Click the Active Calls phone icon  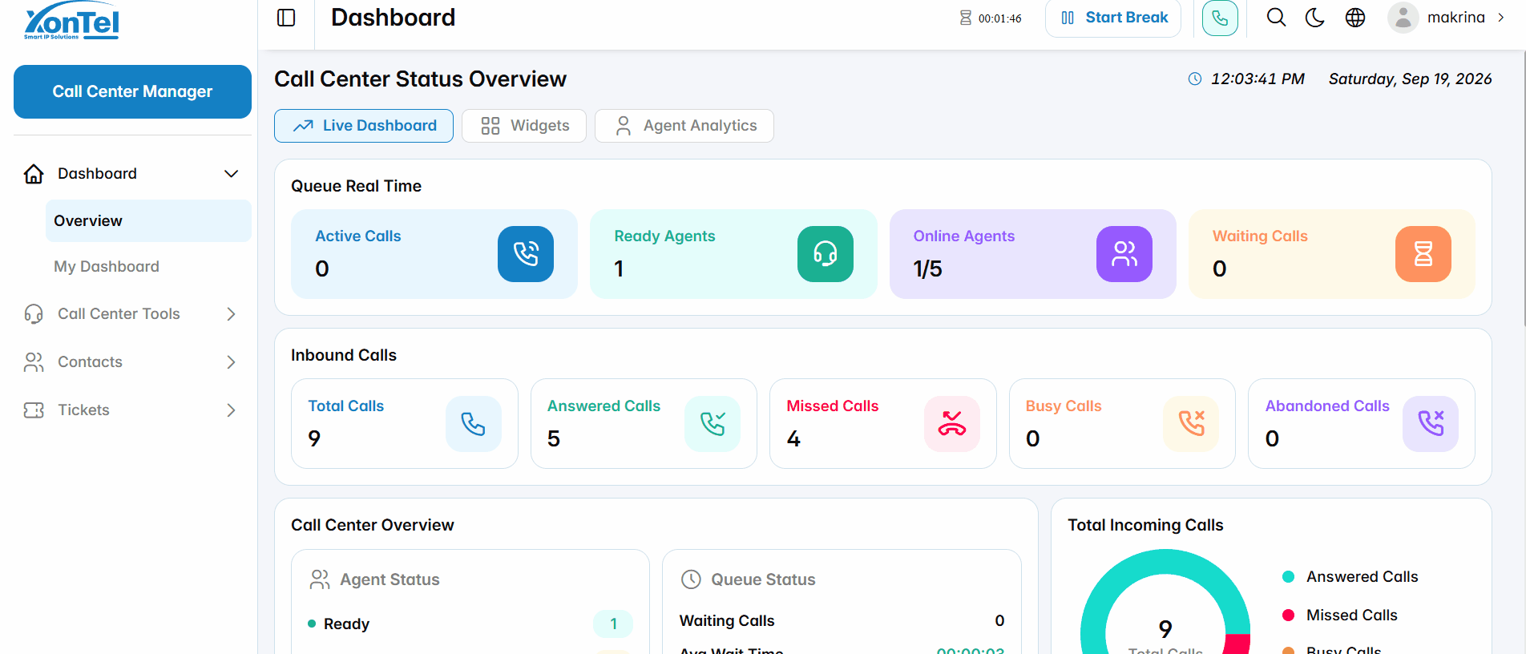pyautogui.click(x=526, y=254)
